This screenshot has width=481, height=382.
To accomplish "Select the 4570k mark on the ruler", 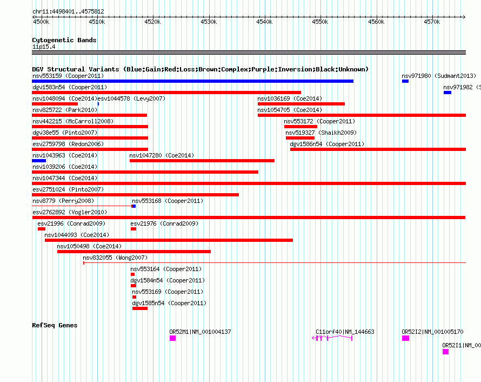I will (432, 22).
